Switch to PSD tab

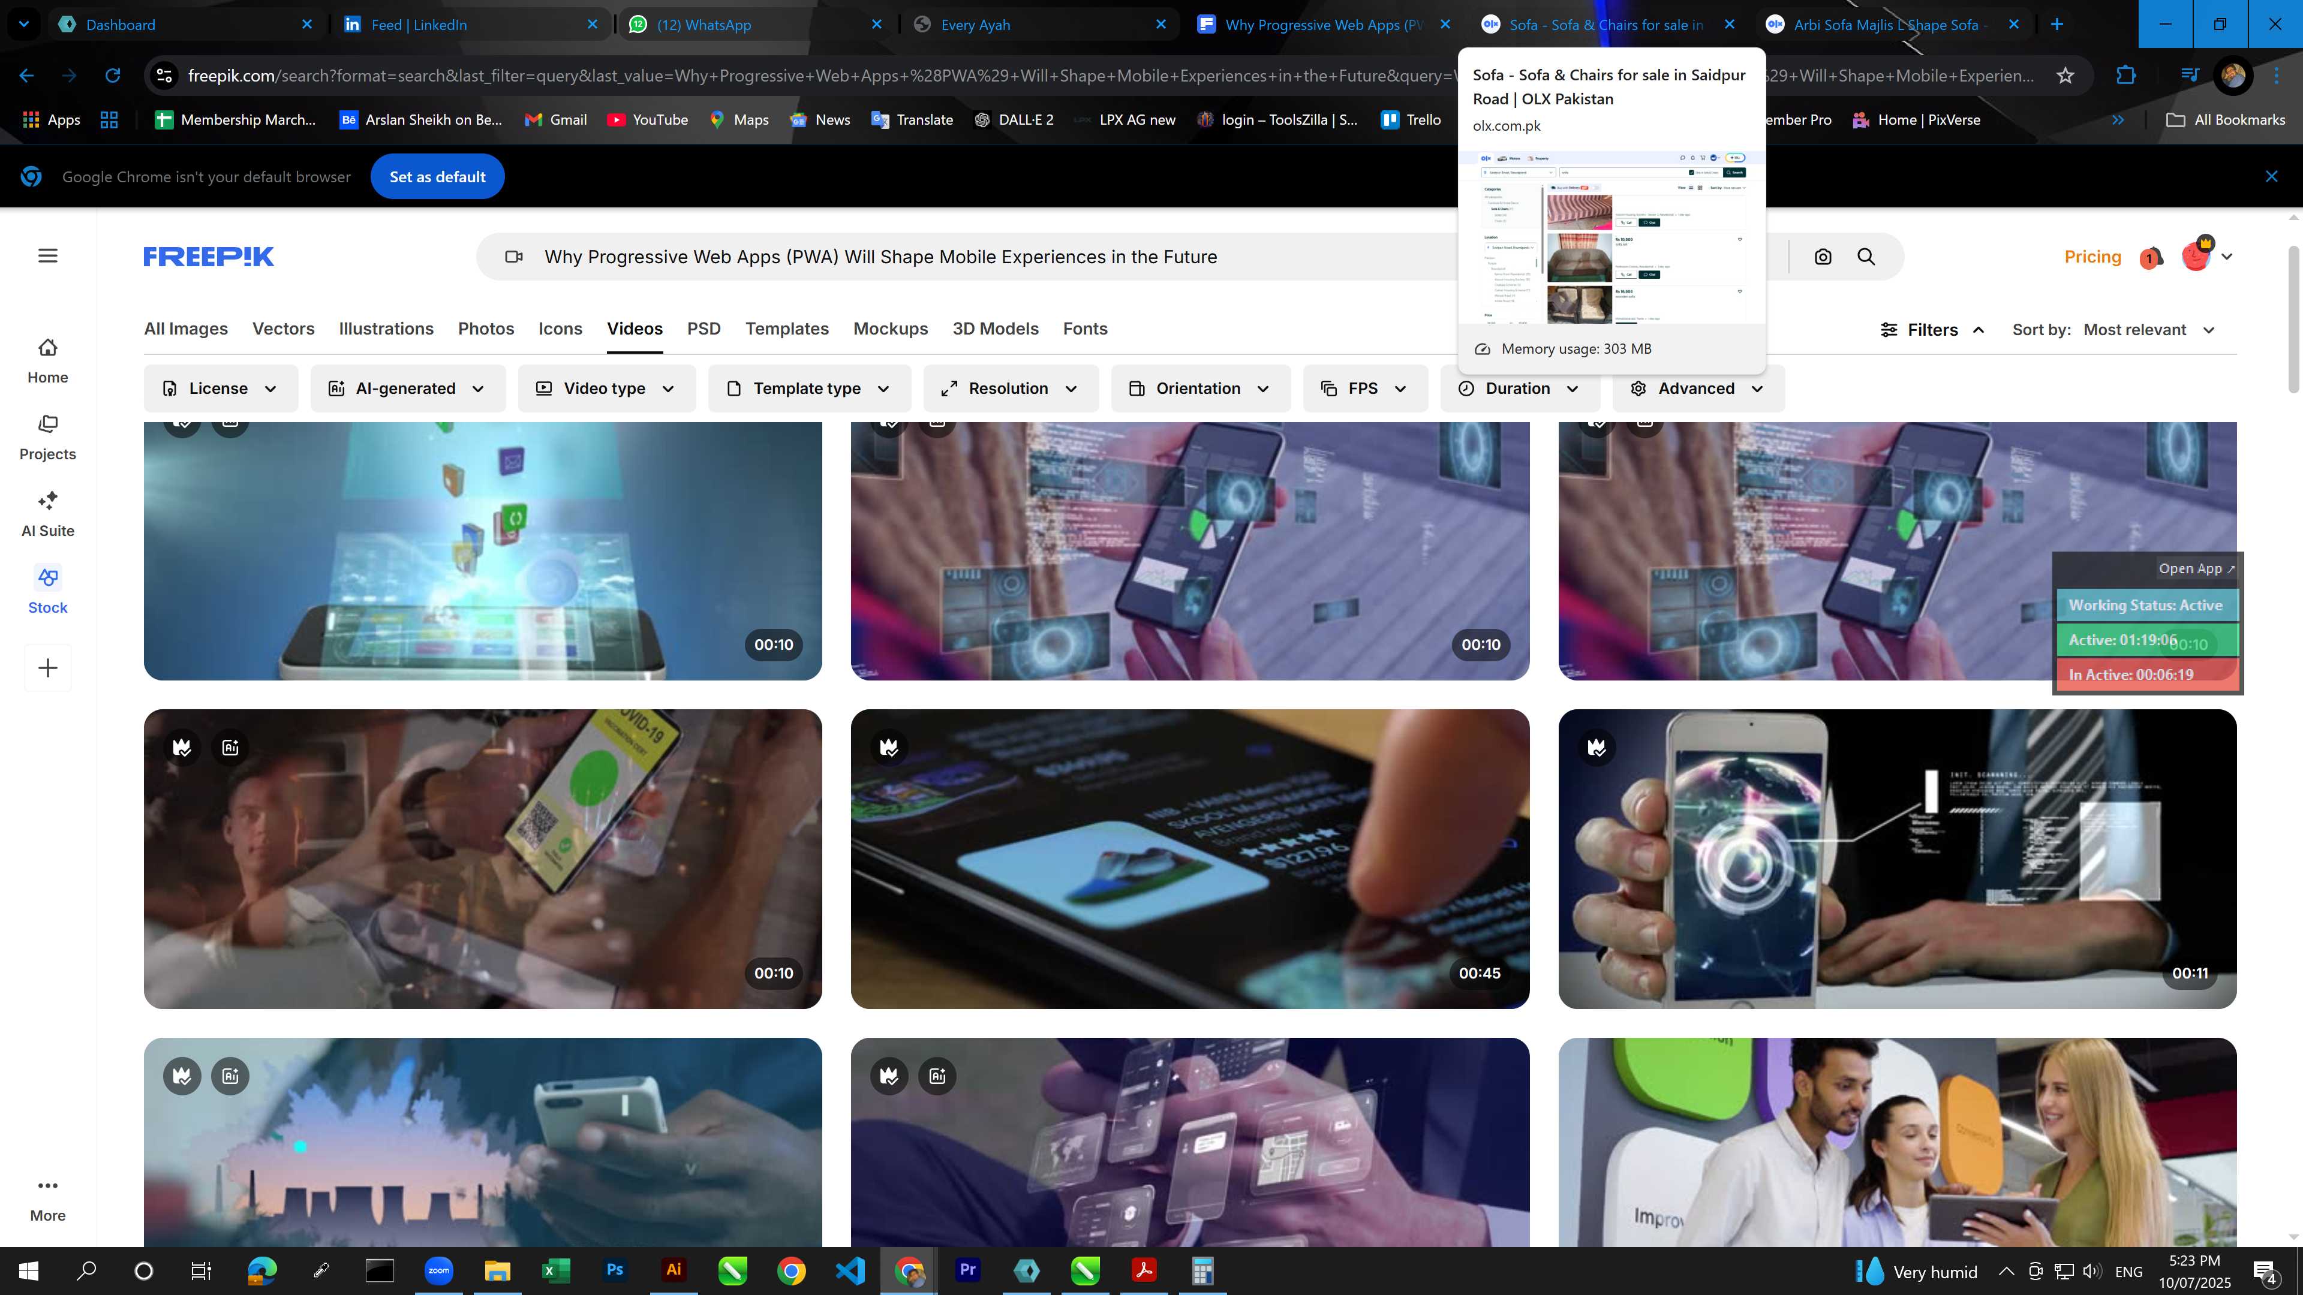pyautogui.click(x=703, y=329)
